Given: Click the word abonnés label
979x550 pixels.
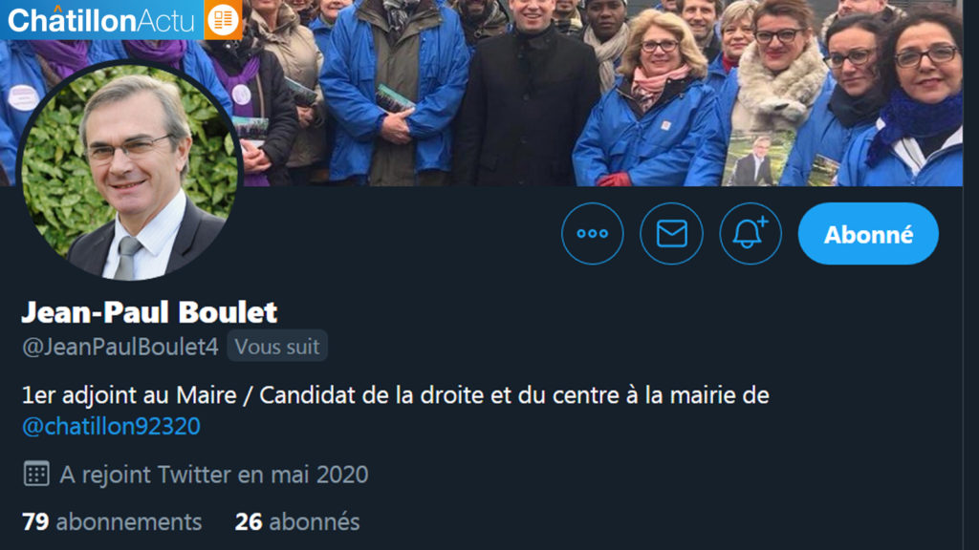Looking at the screenshot, I should (x=315, y=522).
